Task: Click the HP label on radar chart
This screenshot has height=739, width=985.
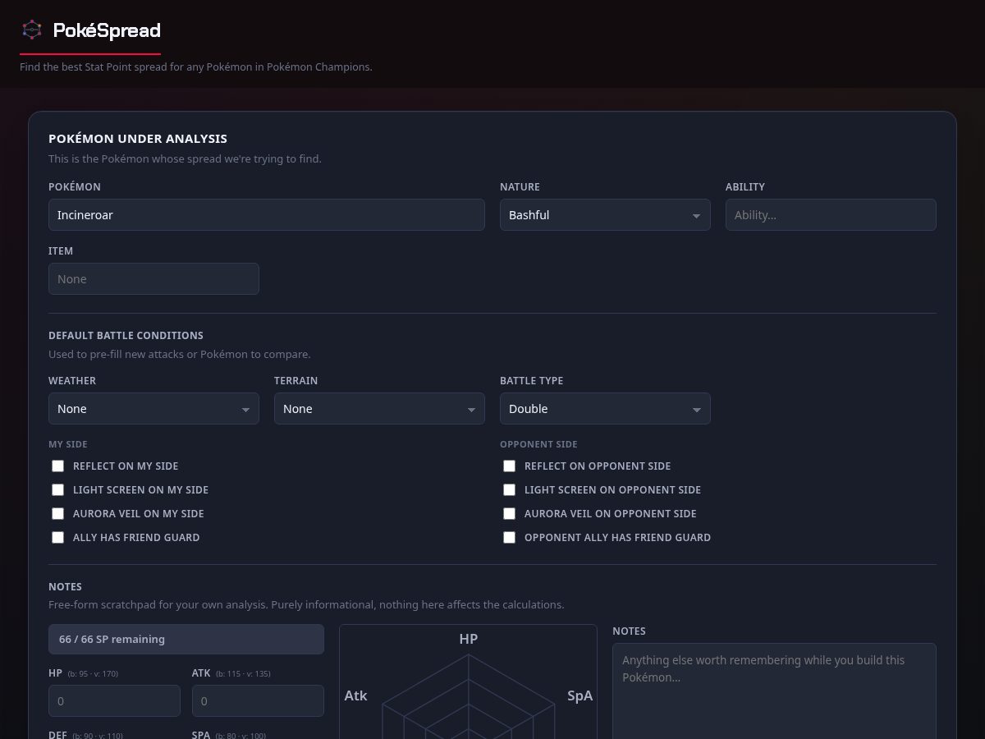Action: point(469,639)
